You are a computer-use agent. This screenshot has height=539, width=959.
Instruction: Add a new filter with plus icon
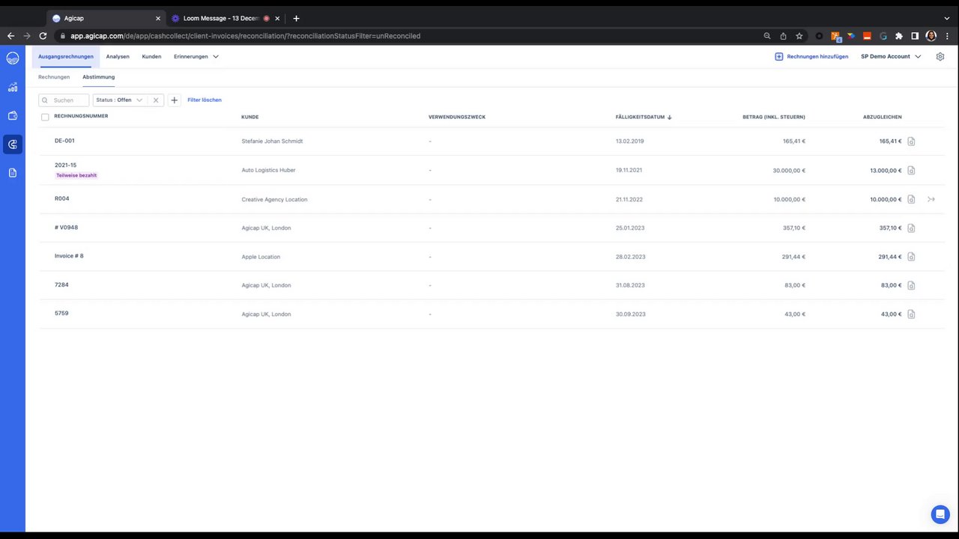(x=175, y=100)
